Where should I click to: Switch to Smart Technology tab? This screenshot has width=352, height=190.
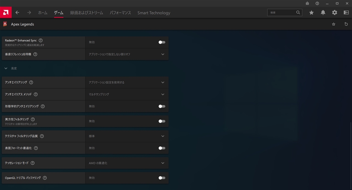coord(154,13)
